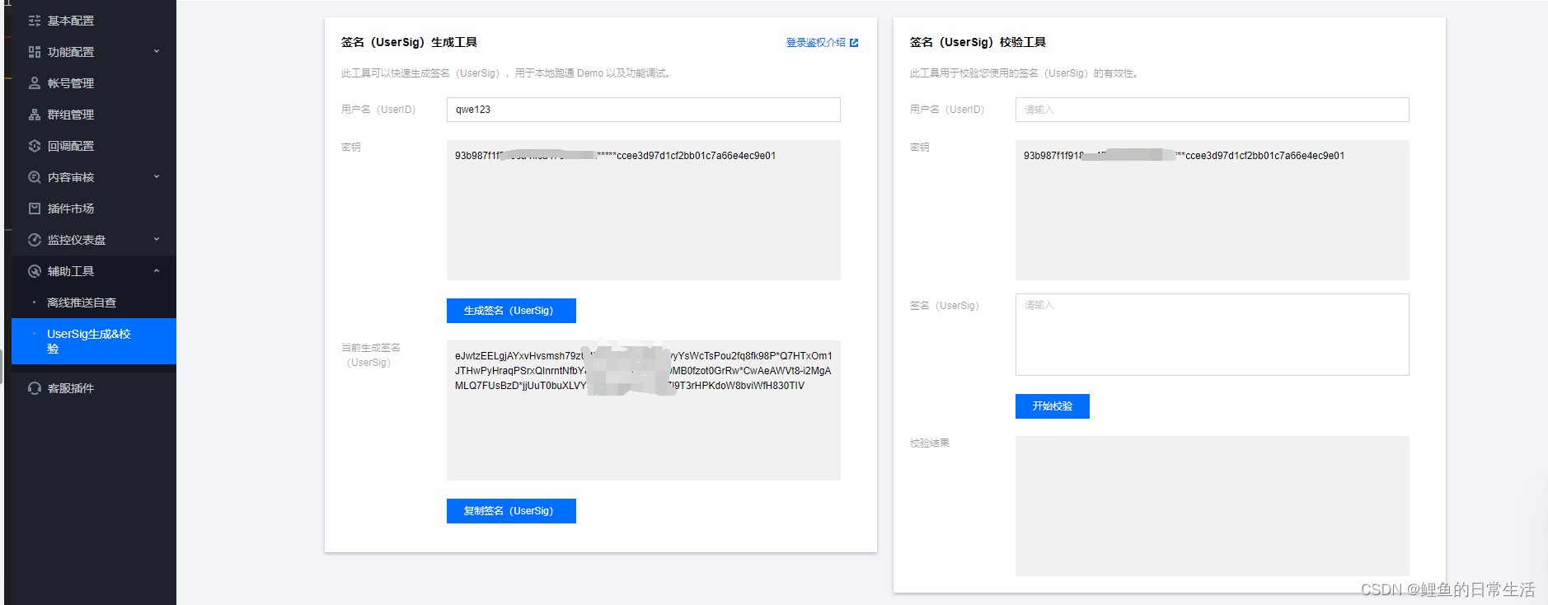Click the 开始校验 button

1053,406
